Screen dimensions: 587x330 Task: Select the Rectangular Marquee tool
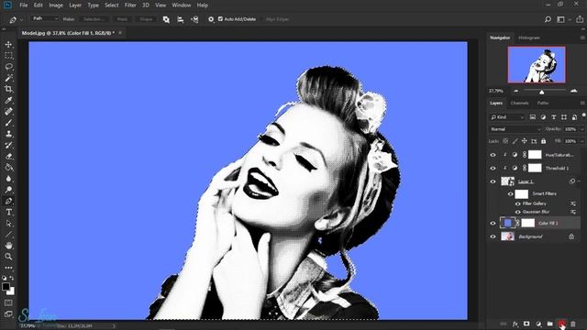pyautogui.click(x=8, y=55)
